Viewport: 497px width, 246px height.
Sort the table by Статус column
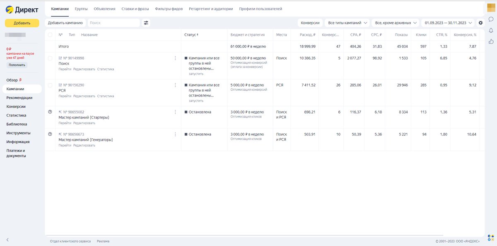coord(191,35)
